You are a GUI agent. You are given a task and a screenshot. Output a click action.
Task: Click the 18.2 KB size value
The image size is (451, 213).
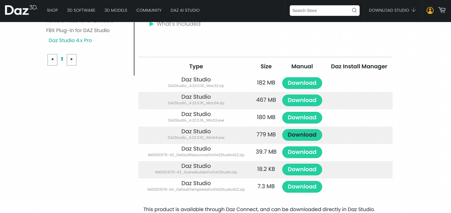[x=266, y=169]
